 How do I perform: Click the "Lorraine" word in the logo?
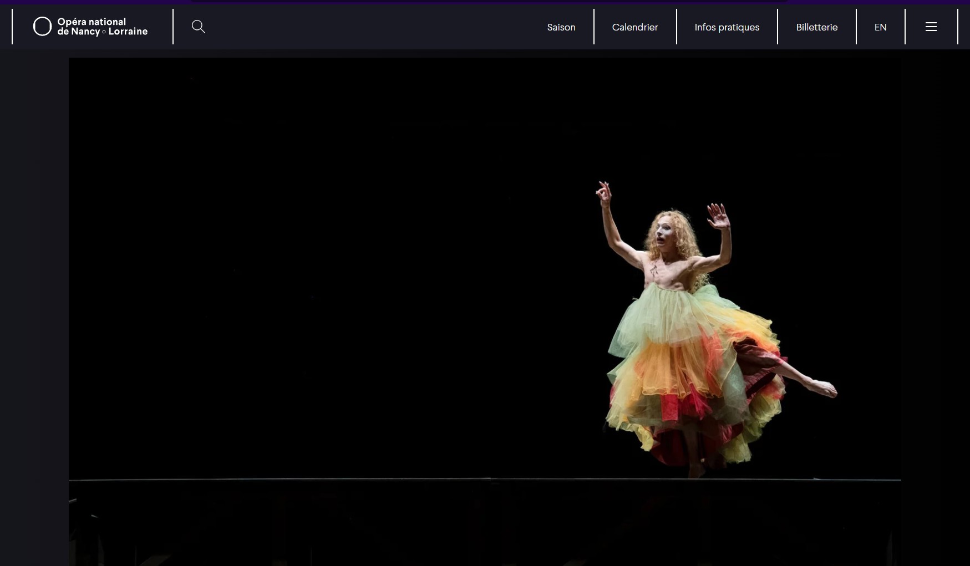click(x=128, y=32)
